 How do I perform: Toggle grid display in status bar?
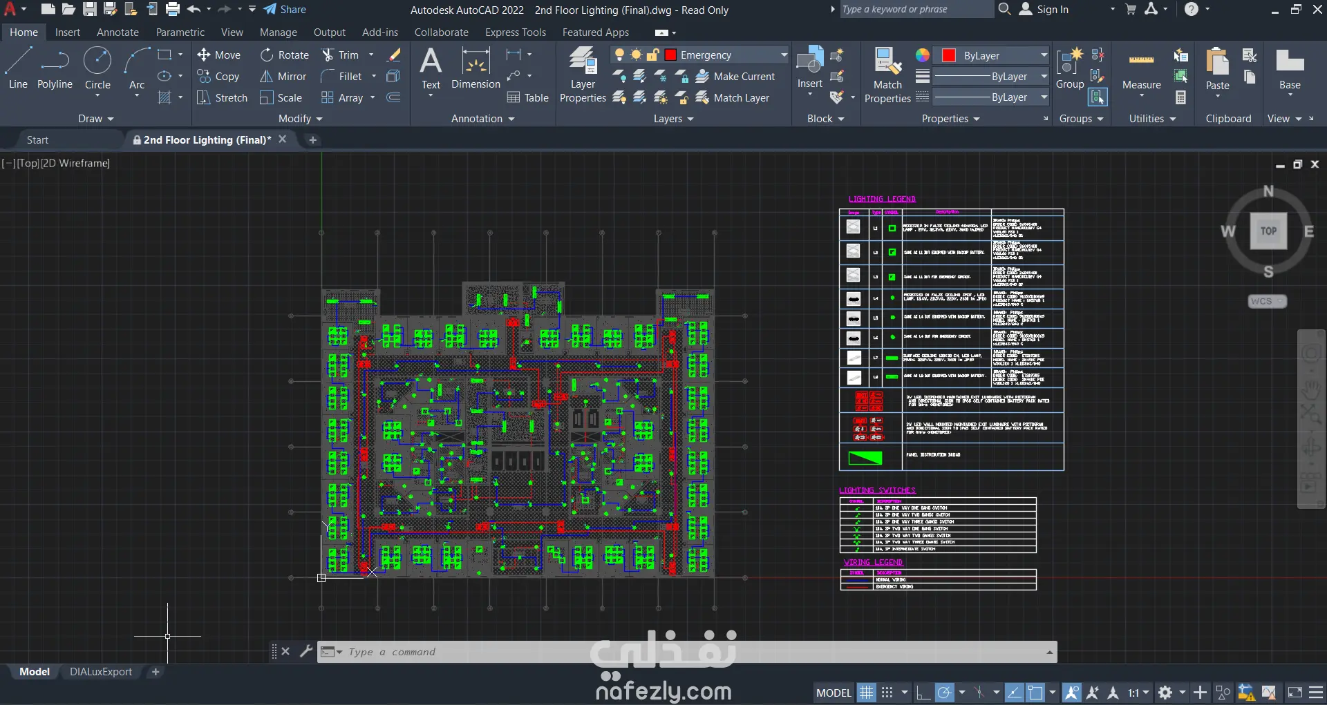pyautogui.click(x=866, y=693)
